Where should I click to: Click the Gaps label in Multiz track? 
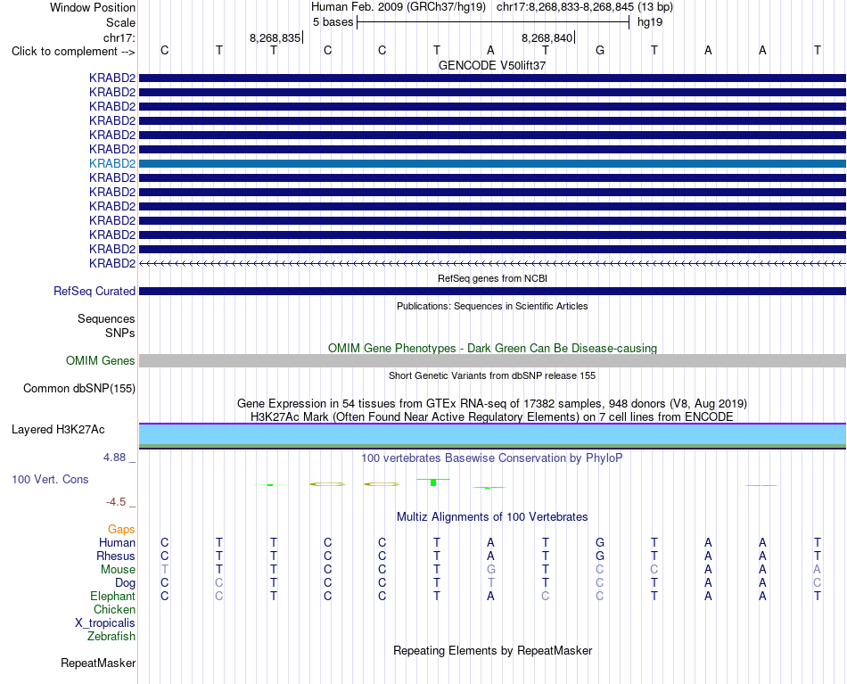[x=121, y=529]
